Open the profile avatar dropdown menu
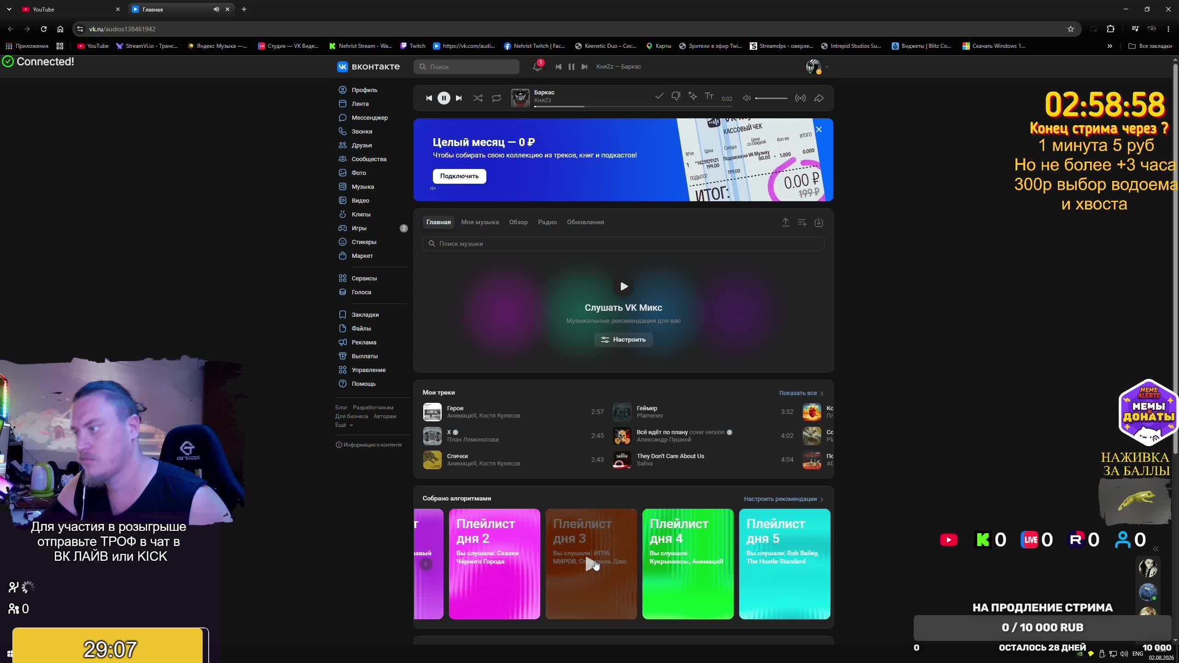Viewport: 1179px width, 663px height. 817,67
